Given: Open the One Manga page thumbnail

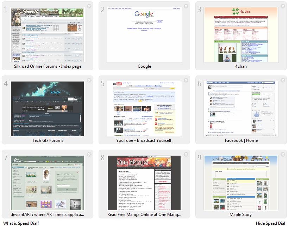Looking at the screenshot, I should click(x=144, y=183).
